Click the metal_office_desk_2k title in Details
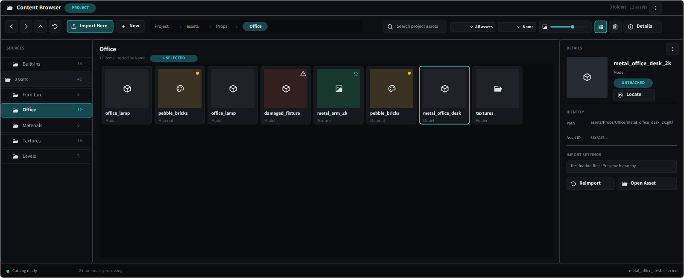The height and width of the screenshot is (278, 684). (643, 64)
